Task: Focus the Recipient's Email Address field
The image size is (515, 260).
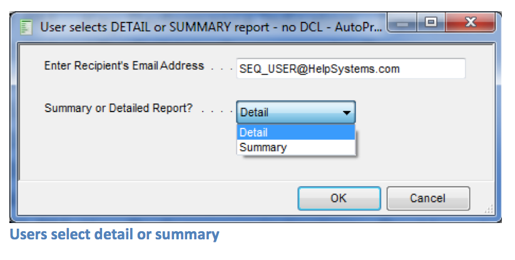Action: pos(350,69)
